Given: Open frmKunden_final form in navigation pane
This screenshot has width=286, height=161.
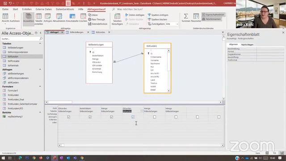Looking at the screenshot, I should pos(16,99).
